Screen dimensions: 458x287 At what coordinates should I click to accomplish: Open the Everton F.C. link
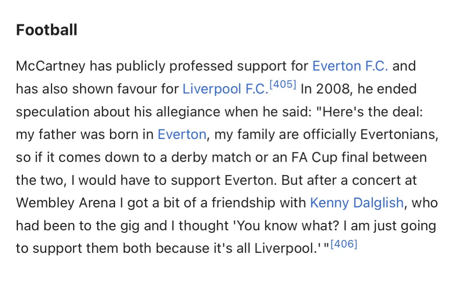point(350,66)
